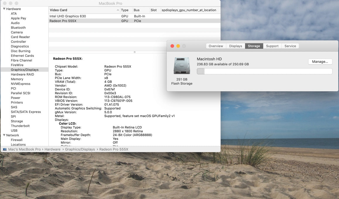Sort by the Bus column header
This screenshot has width=339, height=199.
point(137,10)
